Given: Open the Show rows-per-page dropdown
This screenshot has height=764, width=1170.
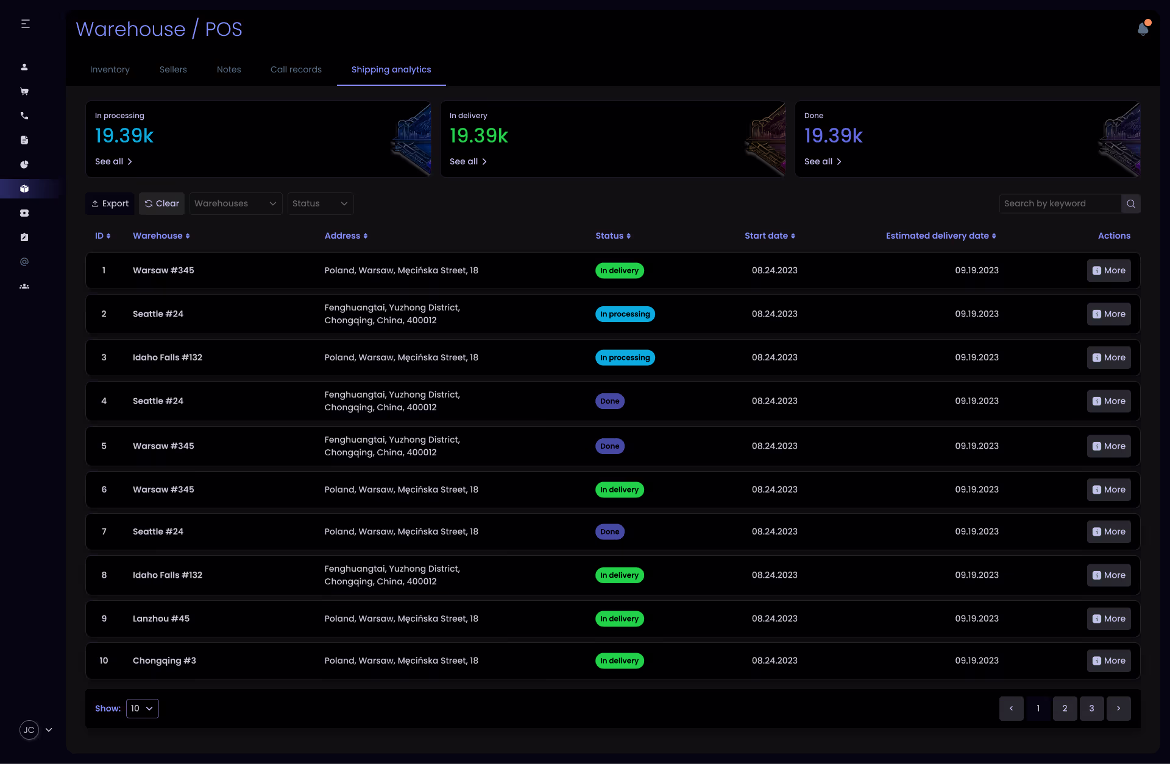Looking at the screenshot, I should pyautogui.click(x=143, y=709).
